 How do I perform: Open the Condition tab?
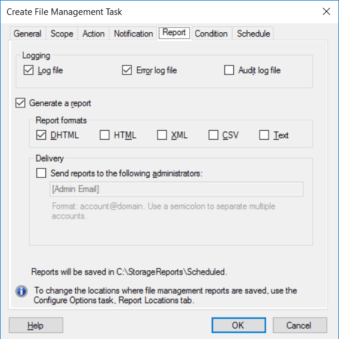[211, 34]
